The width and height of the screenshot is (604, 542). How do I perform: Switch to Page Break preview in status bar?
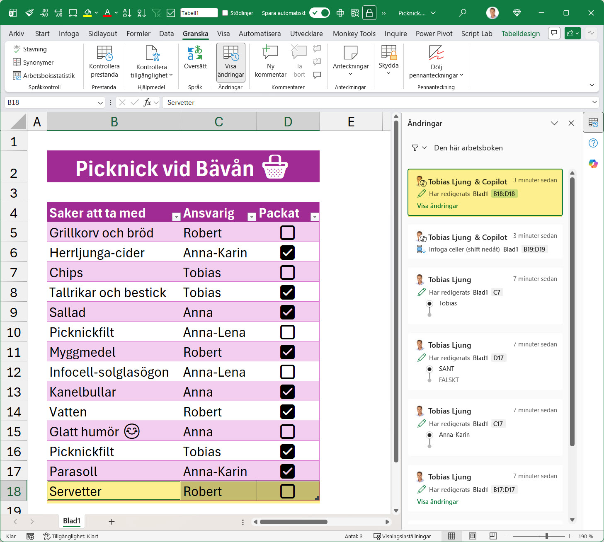tap(493, 536)
